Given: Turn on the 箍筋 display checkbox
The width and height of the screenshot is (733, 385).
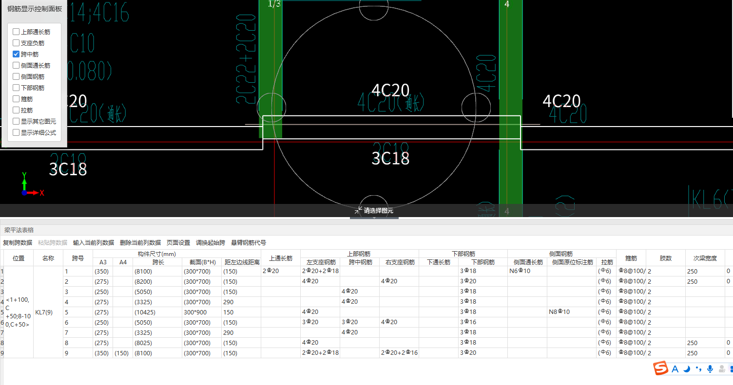Looking at the screenshot, I should click(16, 99).
